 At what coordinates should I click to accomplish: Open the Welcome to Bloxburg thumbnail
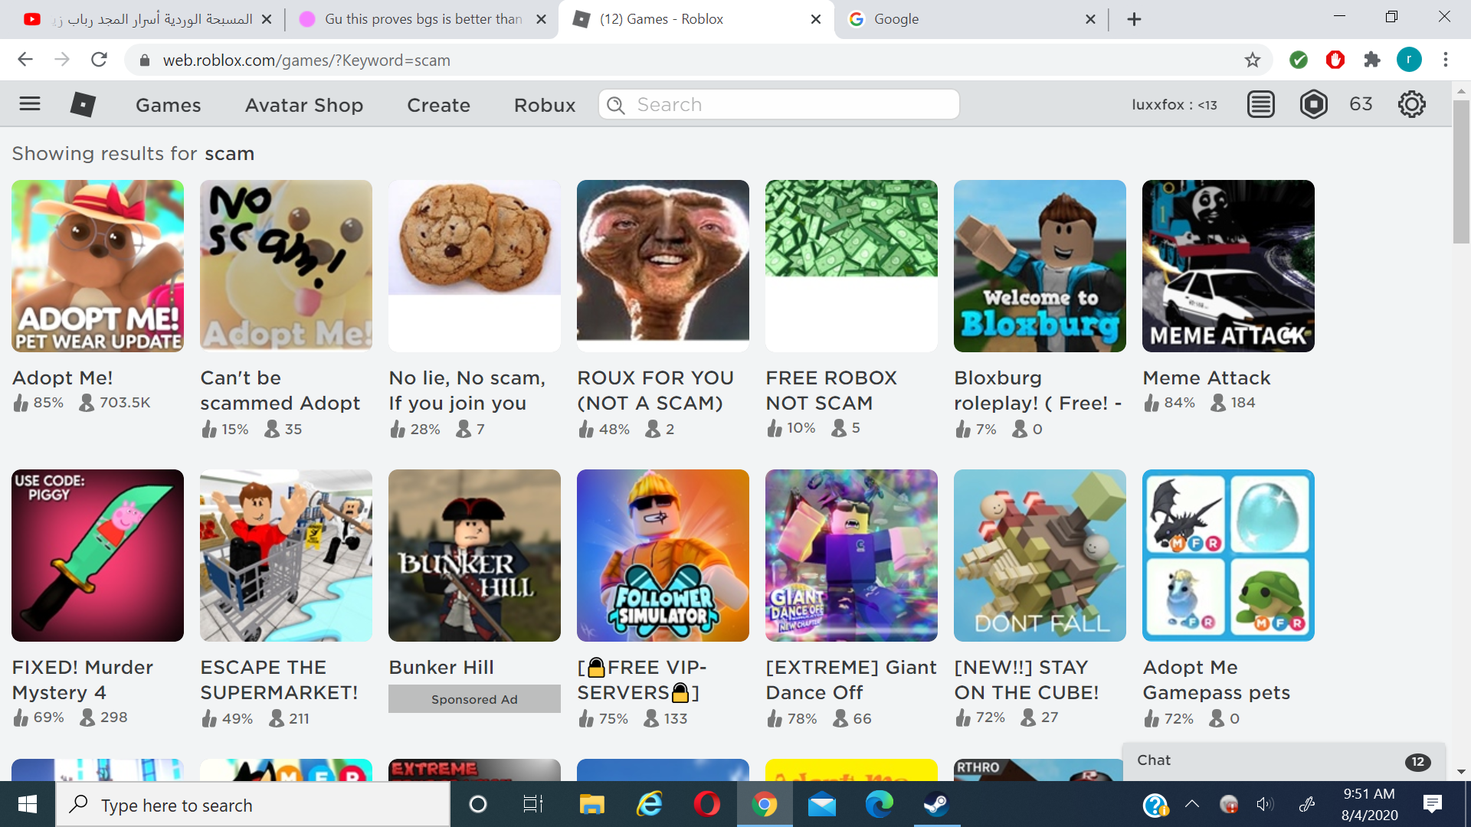coord(1040,266)
